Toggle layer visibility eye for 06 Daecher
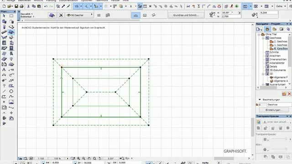The height and width of the screenshot is (164, 292). click(x=68, y=15)
